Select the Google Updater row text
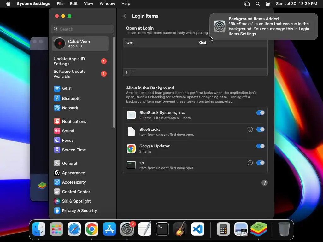 (155, 146)
